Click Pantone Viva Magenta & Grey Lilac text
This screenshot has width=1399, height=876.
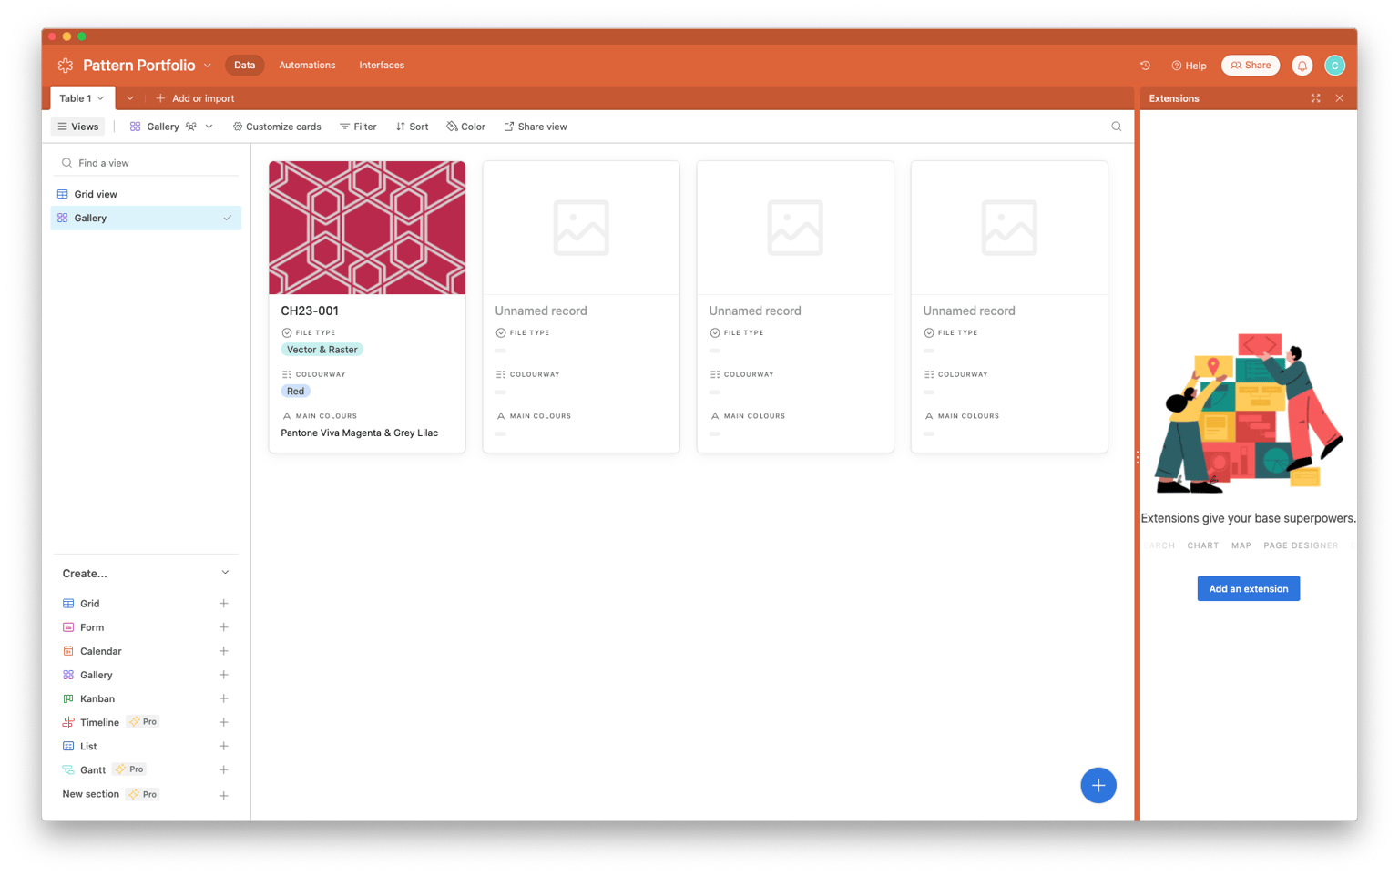[359, 433]
